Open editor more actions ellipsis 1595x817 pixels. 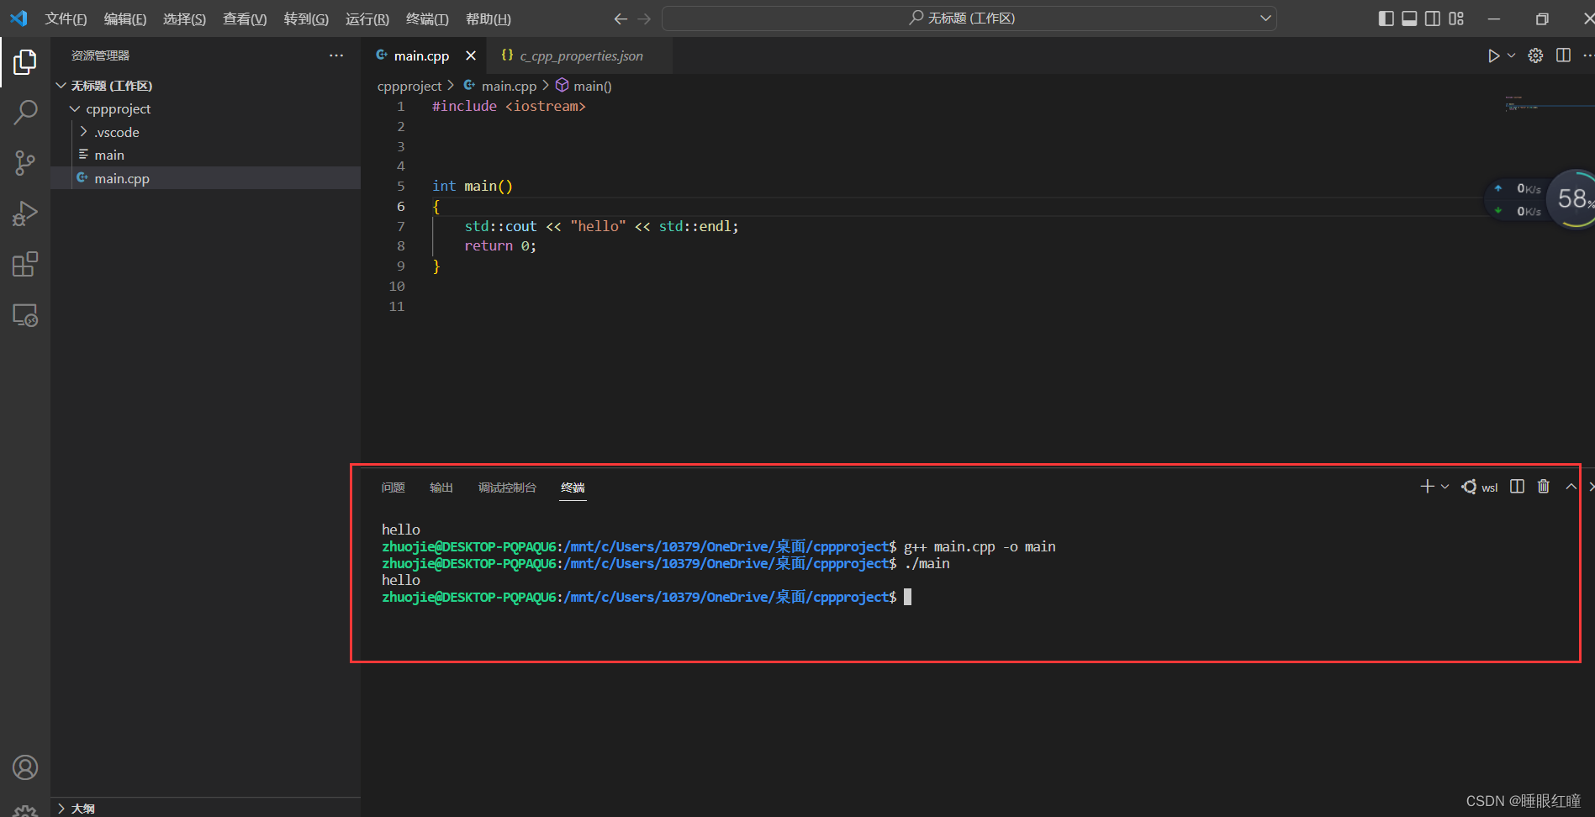1587,55
